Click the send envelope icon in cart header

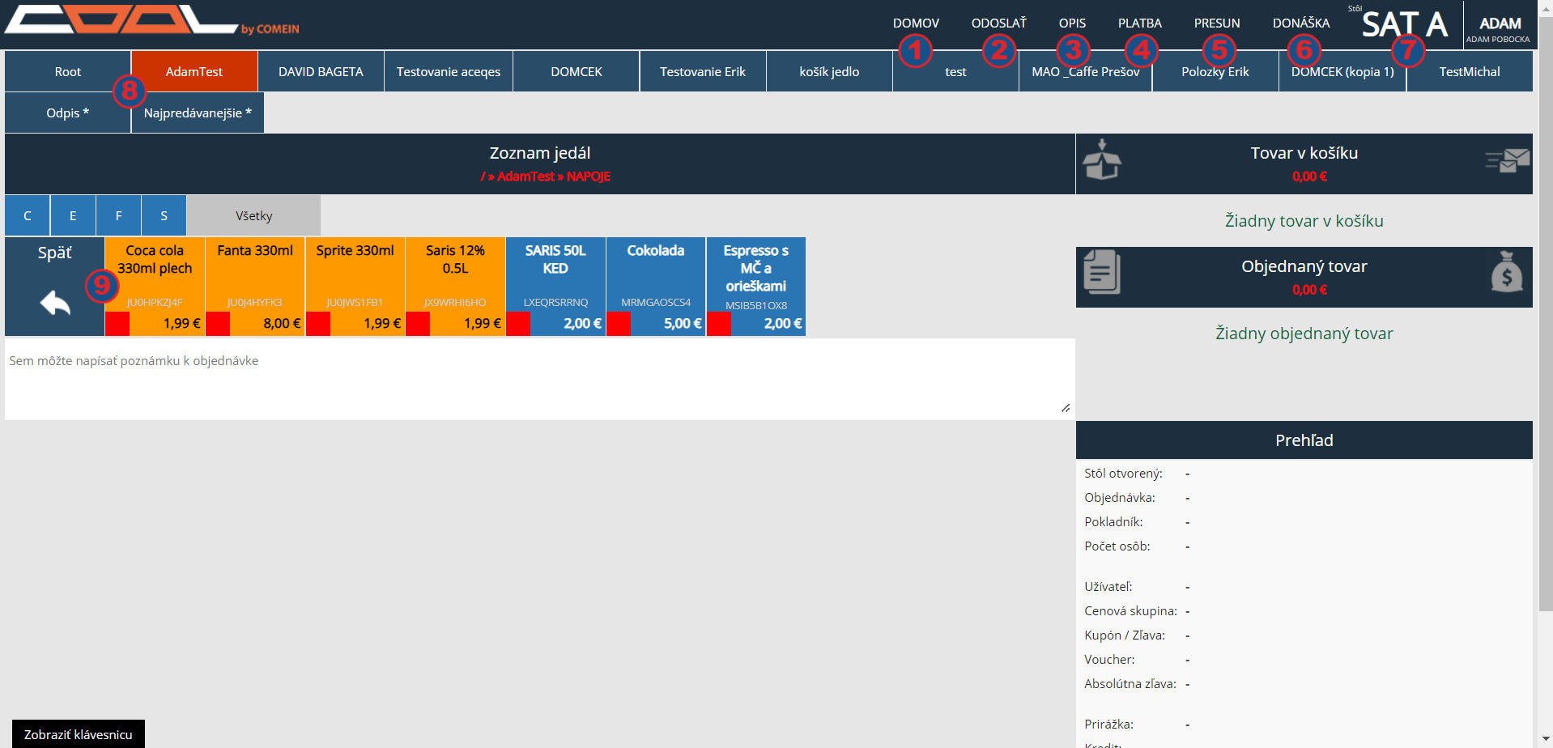1507,160
